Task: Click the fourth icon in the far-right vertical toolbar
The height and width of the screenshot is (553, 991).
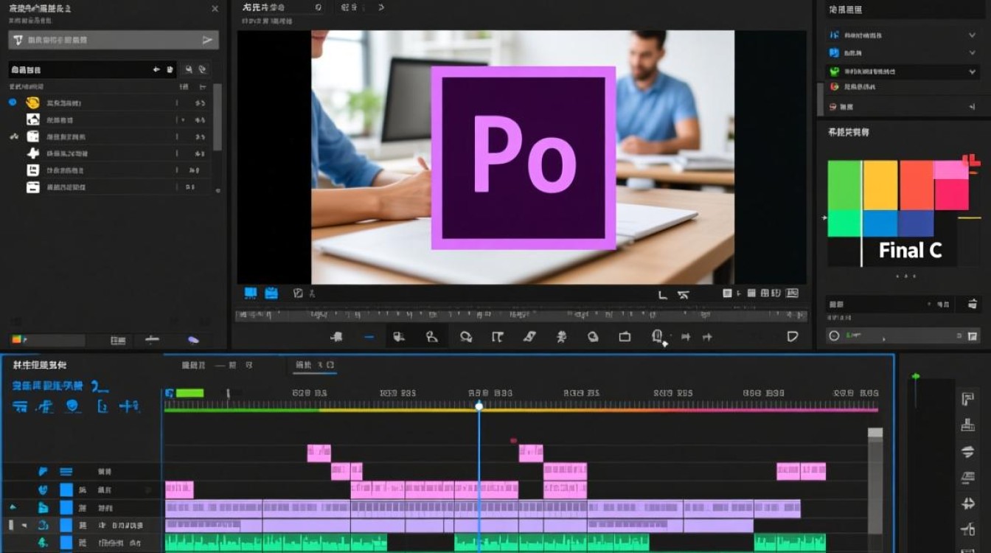Action: coord(968,478)
